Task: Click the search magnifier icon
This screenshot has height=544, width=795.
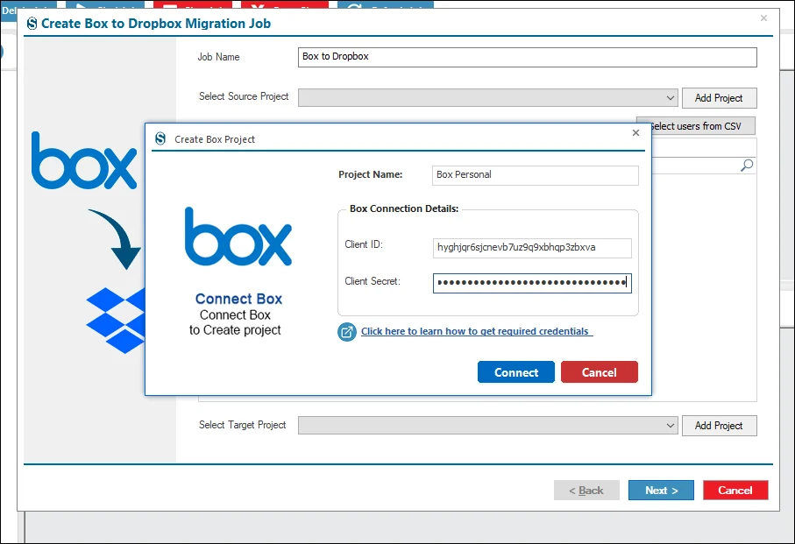Action: (x=746, y=165)
